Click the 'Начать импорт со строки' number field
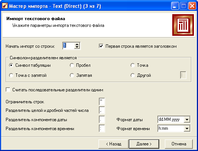 tap(69, 46)
